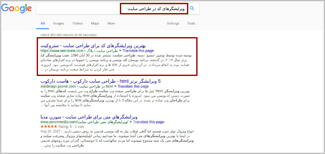The width and height of the screenshot is (325, 154).
Task: Open the third result title ending in سورن مدیا
Action: point(89,117)
